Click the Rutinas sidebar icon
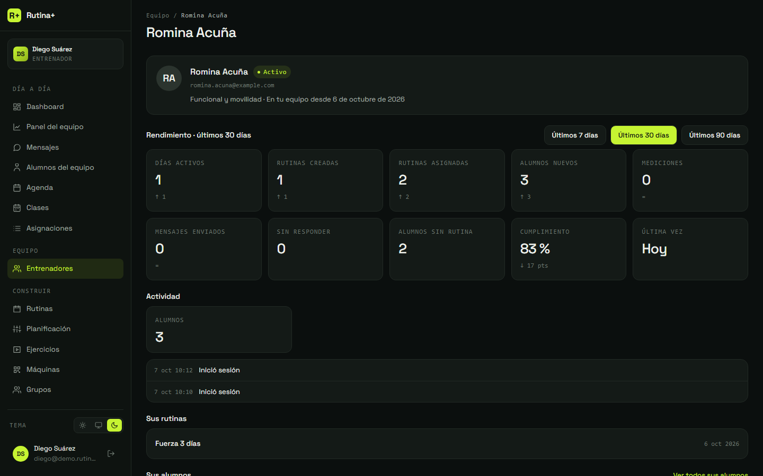Image resolution: width=763 pixels, height=476 pixels. (x=17, y=309)
